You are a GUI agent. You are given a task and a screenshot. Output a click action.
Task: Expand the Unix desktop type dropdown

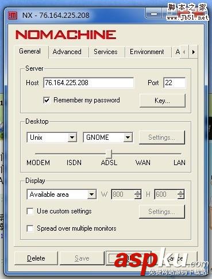72,137
